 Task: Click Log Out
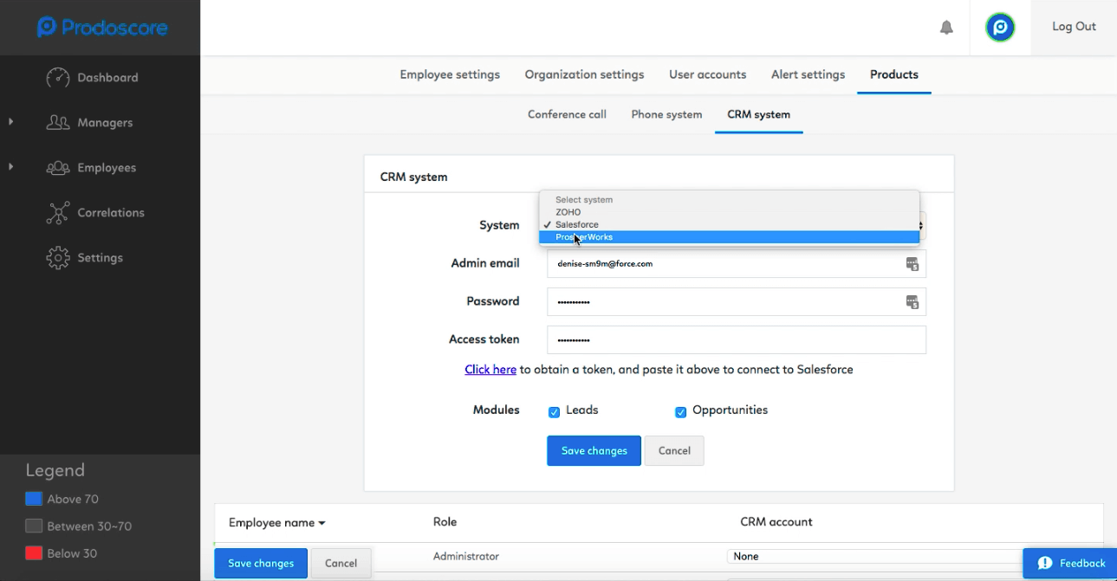point(1074,27)
